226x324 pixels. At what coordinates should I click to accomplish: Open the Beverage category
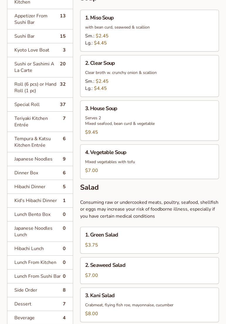40,318
